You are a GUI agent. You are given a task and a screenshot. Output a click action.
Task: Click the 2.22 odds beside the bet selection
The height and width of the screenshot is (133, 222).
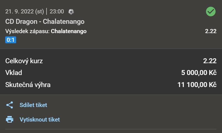click(211, 31)
